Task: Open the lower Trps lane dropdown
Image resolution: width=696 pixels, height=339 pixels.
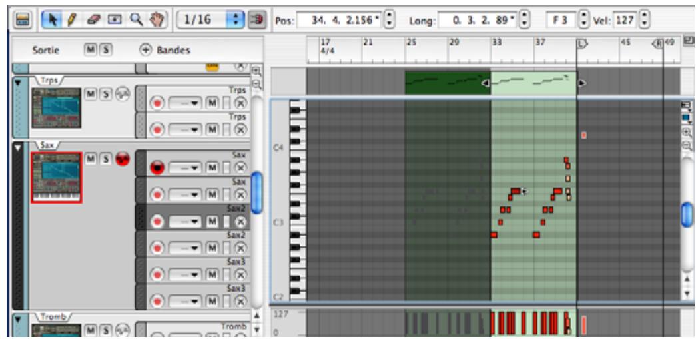Action: 185,129
